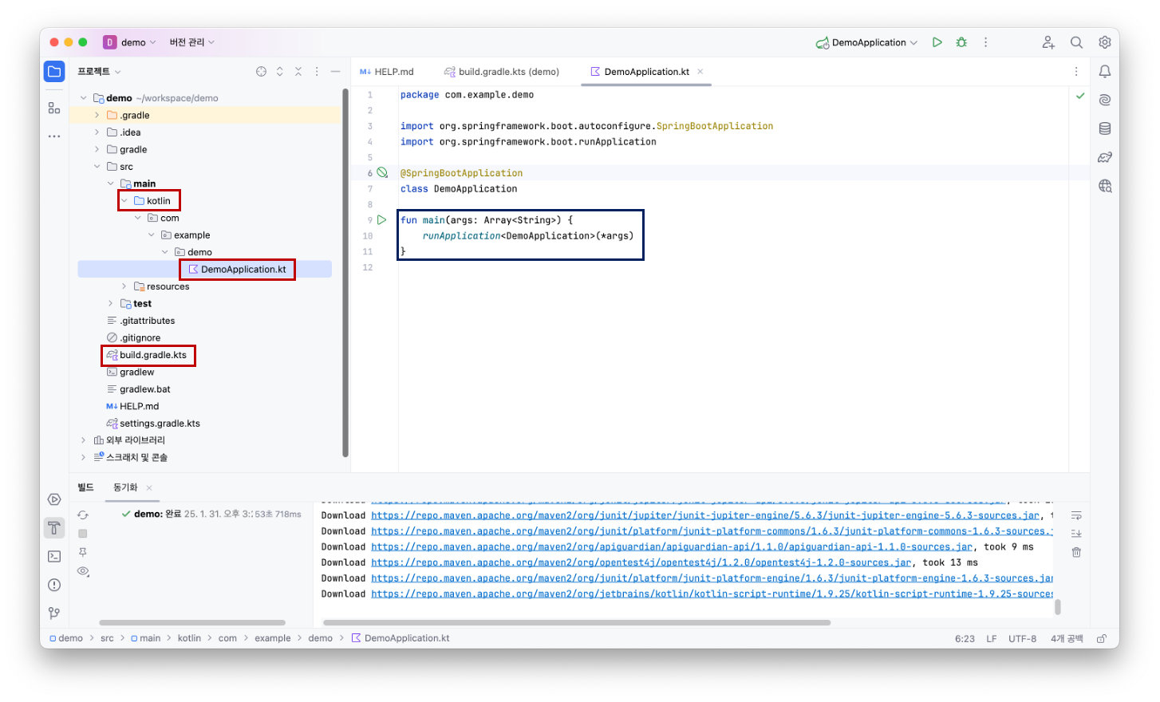Image resolution: width=1160 pixels, height=702 pixels.
Task: Open the Git tool window
Action: coord(54,613)
